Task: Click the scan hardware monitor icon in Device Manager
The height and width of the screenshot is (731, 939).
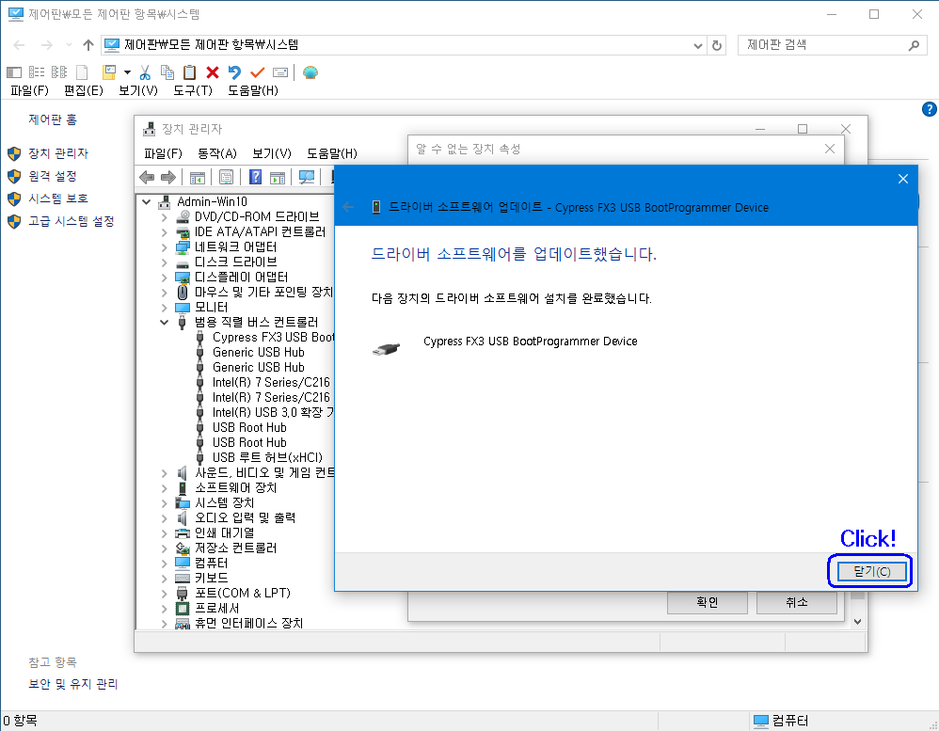Action: coord(307,177)
